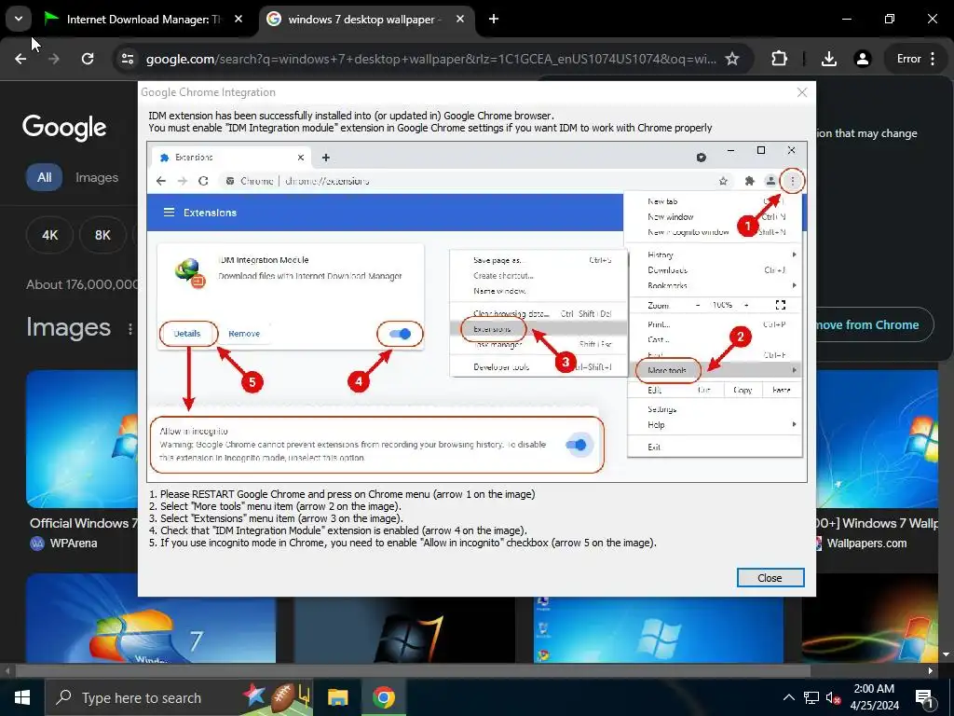
Task: Open the Wallpapers.com source link
Action: pyautogui.click(x=866, y=544)
